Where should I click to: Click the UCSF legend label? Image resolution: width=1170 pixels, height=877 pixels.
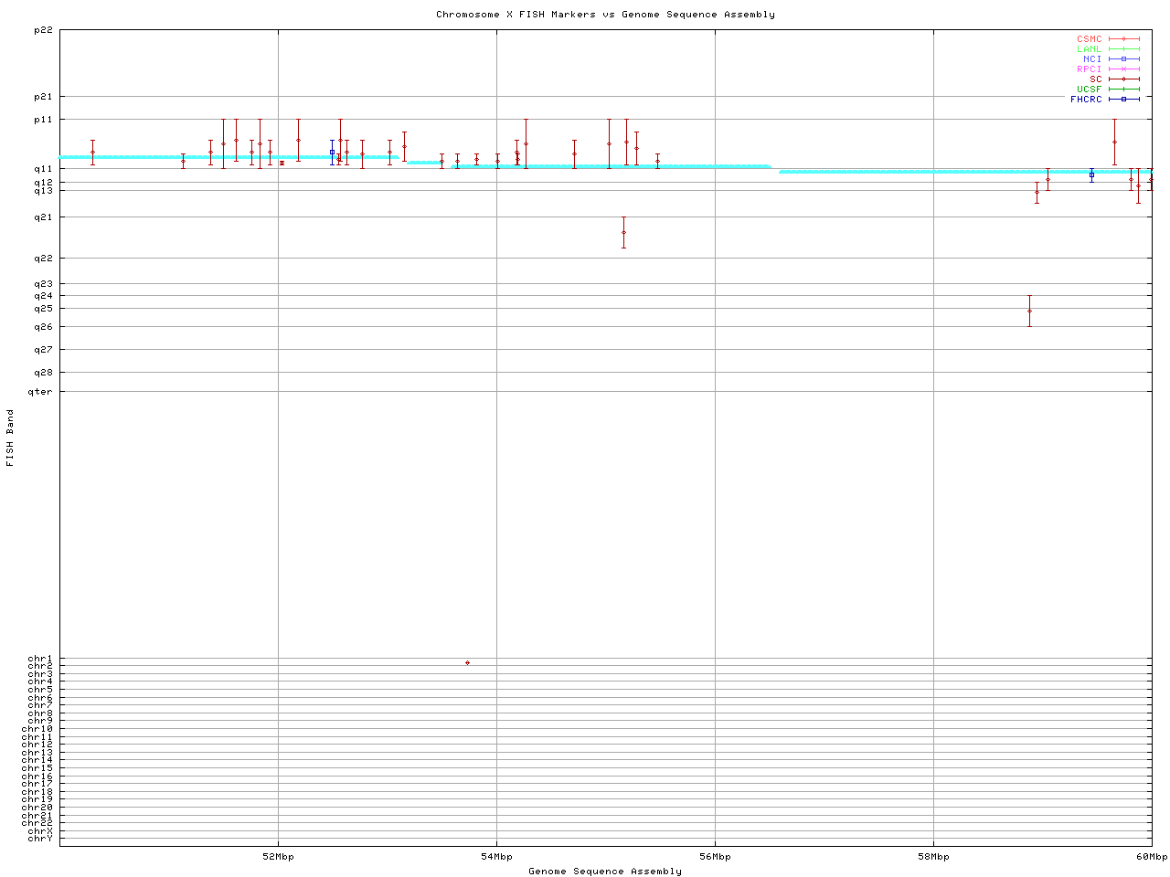pos(1090,89)
